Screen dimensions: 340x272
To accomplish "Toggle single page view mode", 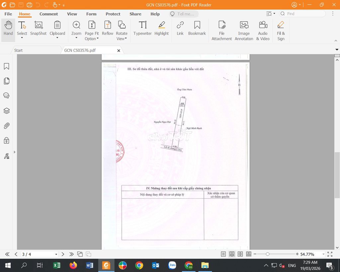I will click(x=223, y=254).
